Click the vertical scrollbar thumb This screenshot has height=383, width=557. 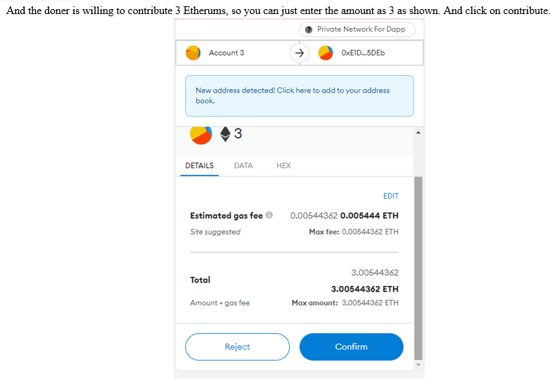tap(418, 267)
